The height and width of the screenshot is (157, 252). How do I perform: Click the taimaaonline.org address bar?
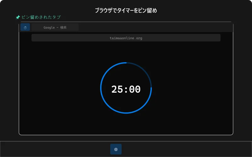(x=126, y=38)
